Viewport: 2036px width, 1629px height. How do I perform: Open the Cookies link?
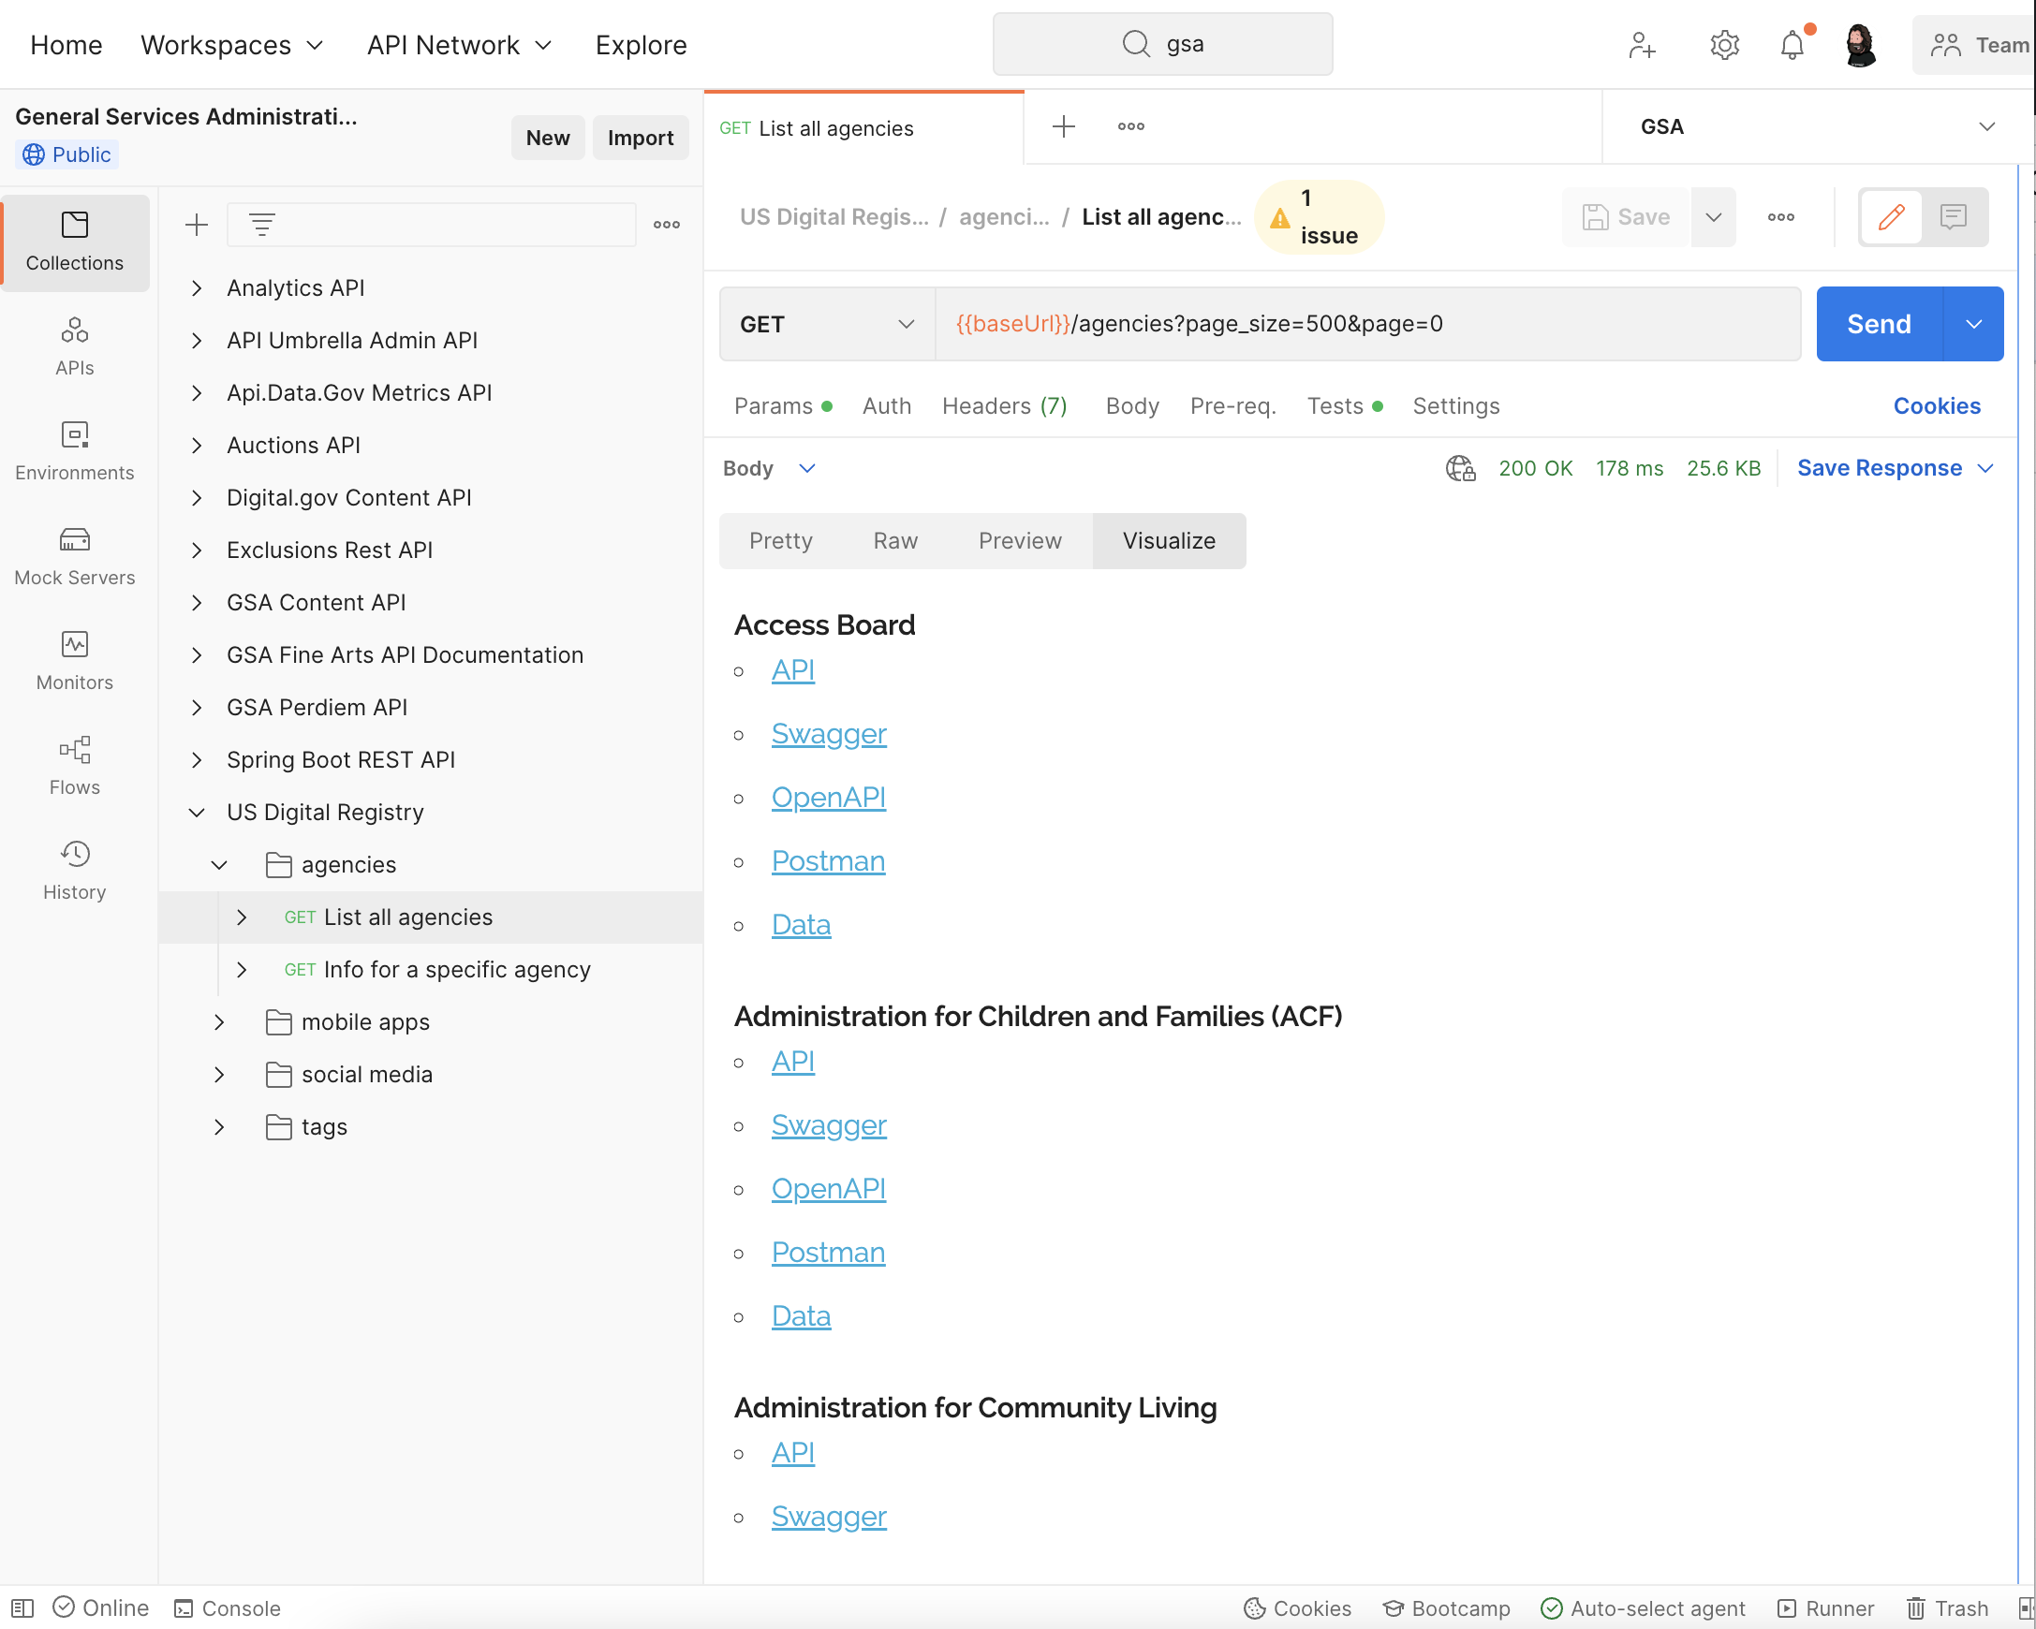(x=1937, y=405)
